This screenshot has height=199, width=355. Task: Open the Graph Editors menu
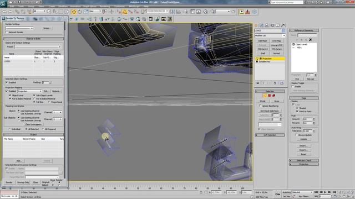(x=90, y=6)
